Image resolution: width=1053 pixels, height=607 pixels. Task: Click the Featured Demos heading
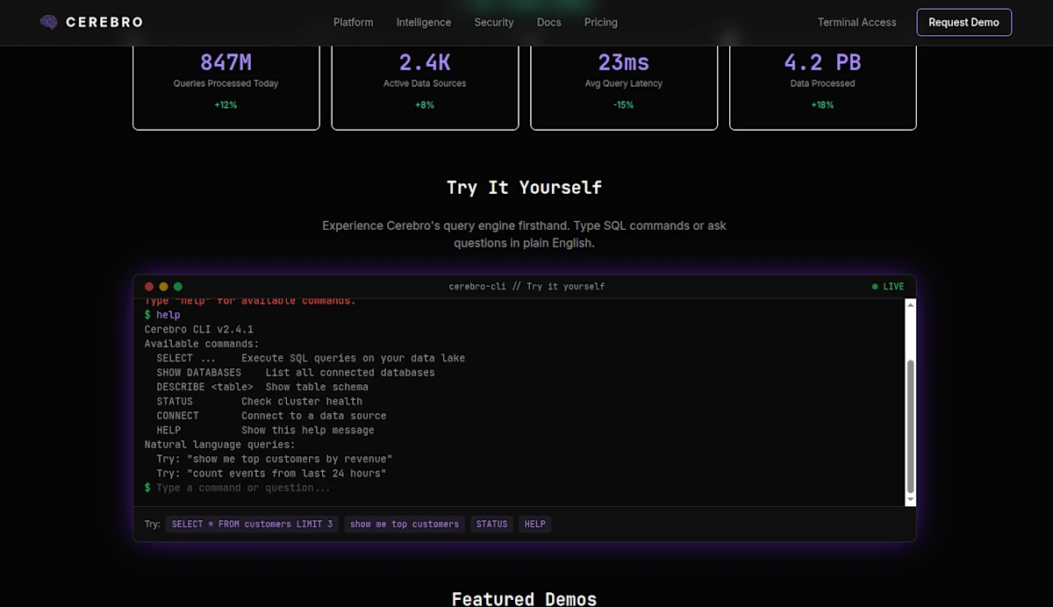point(524,599)
